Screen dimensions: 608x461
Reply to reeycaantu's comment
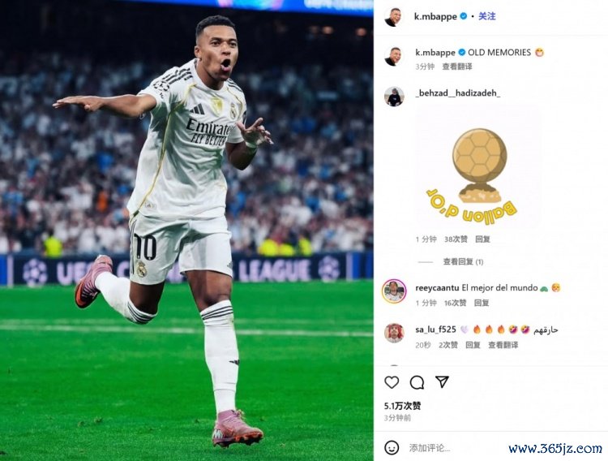tap(482, 303)
